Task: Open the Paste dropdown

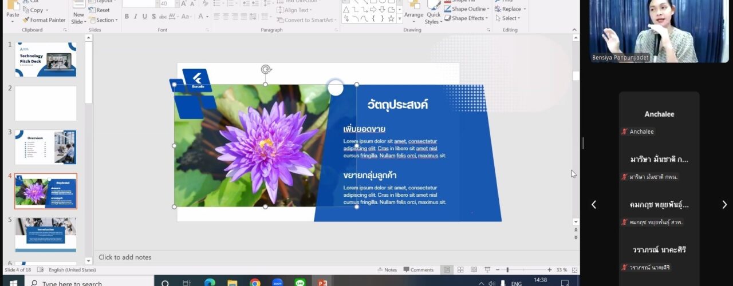Action: (13, 22)
